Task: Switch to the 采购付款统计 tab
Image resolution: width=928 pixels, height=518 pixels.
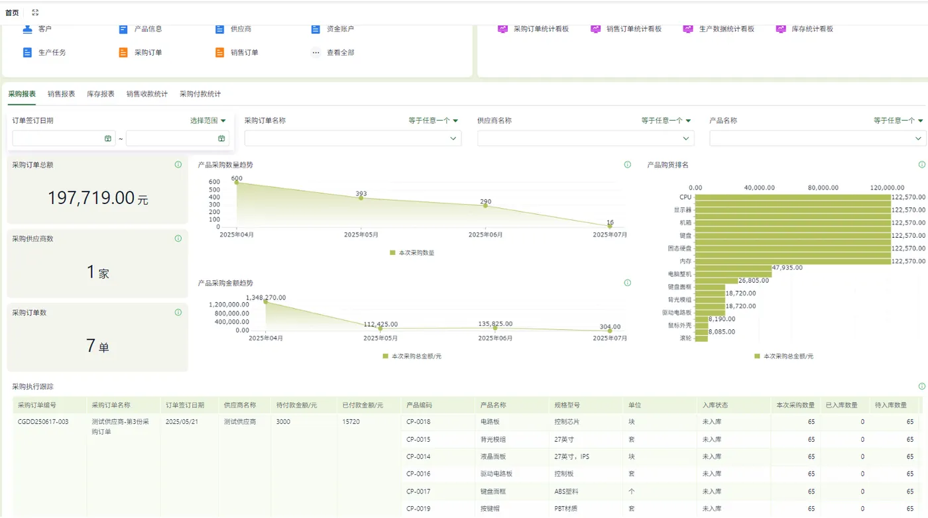Action: point(200,94)
